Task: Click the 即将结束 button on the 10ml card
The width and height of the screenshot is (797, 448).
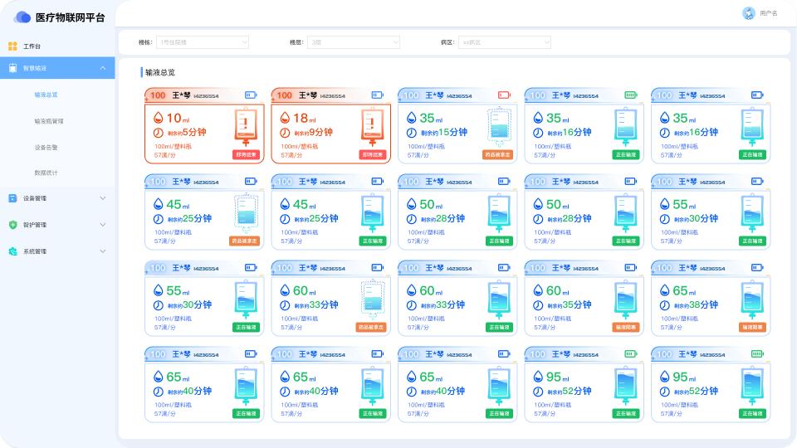Action: coord(247,154)
